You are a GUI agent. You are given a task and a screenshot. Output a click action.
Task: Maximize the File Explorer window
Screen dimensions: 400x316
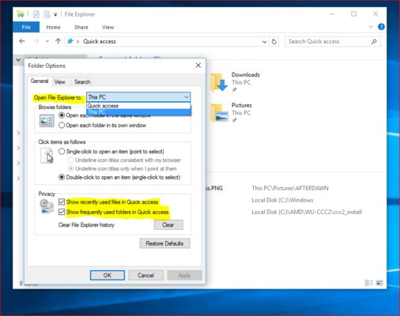[x=353, y=14]
